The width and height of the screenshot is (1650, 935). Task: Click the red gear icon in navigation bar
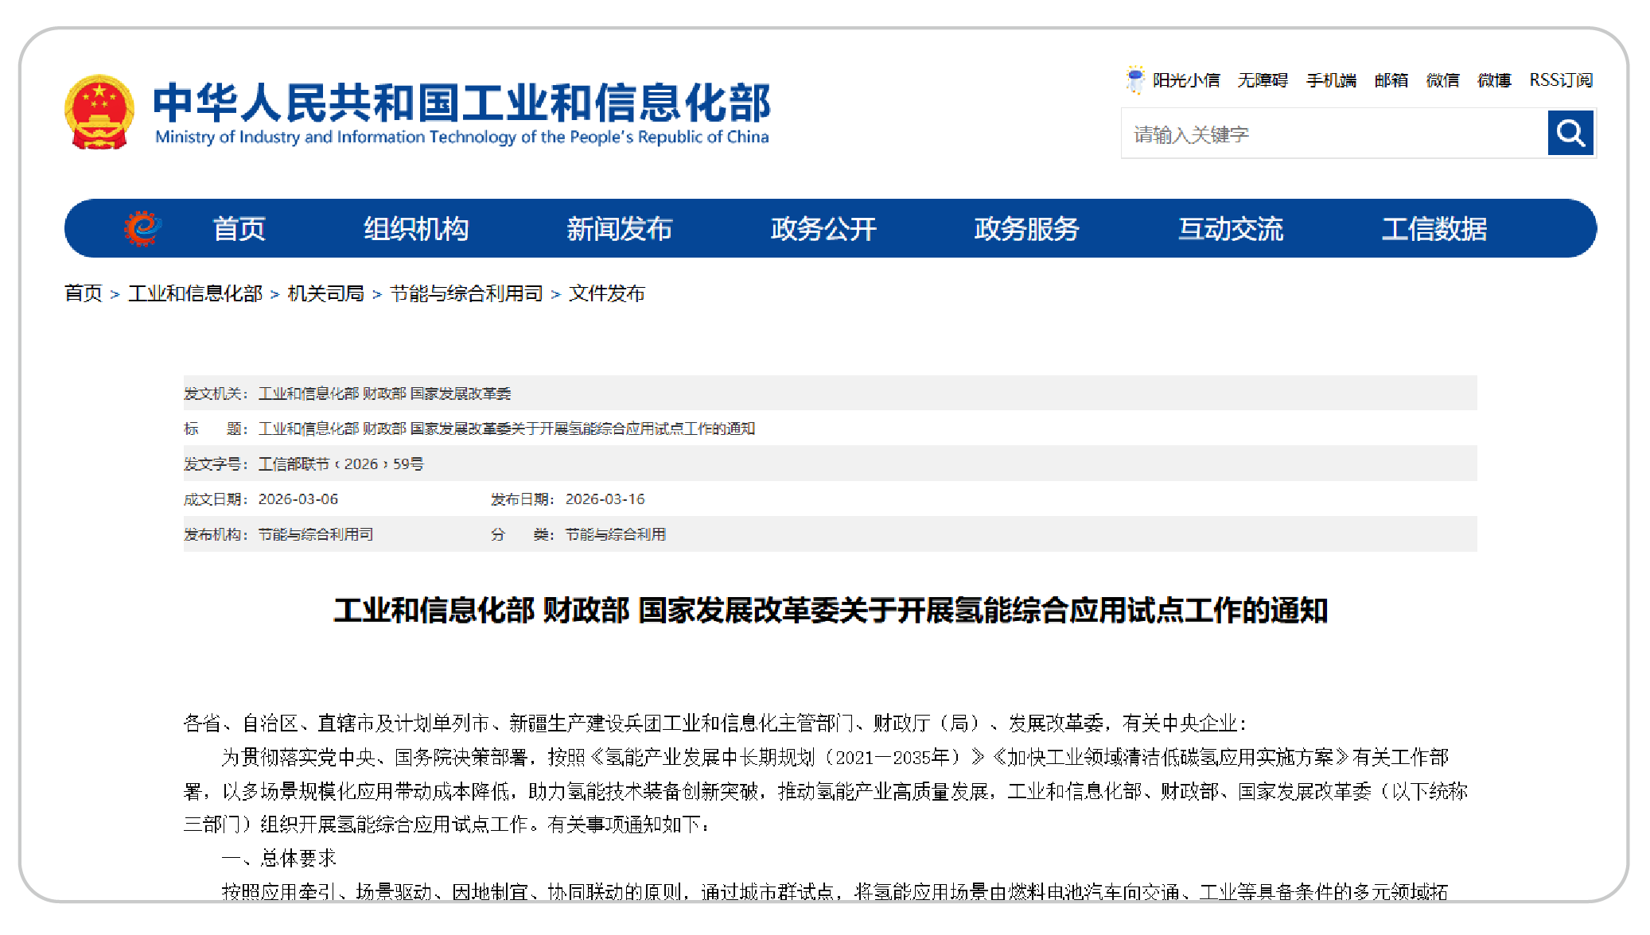click(142, 228)
